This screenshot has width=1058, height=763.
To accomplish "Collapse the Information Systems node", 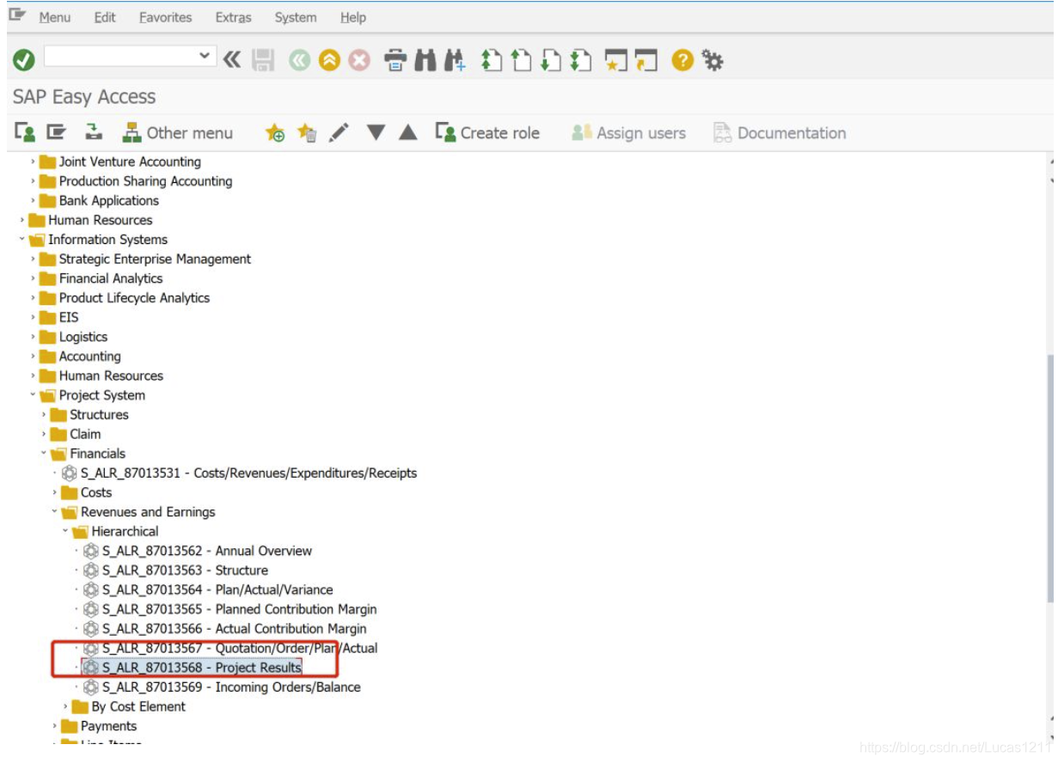I will tap(22, 240).
